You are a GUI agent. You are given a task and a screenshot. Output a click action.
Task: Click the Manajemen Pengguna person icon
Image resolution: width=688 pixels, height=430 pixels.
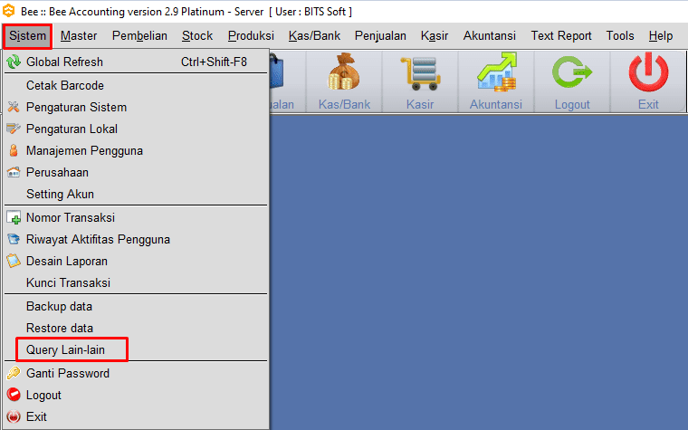click(x=14, y=150)
